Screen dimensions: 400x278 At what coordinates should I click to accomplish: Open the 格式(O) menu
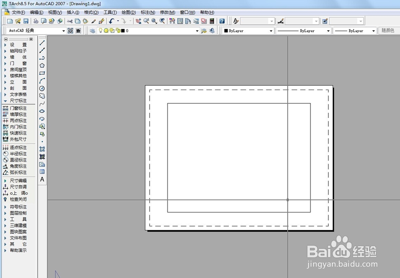(x=91, y=12)
